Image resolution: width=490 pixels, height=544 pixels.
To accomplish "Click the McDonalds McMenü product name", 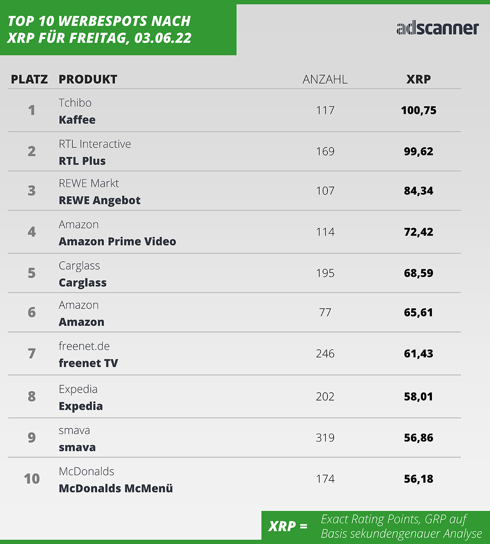I will point(116,488).
